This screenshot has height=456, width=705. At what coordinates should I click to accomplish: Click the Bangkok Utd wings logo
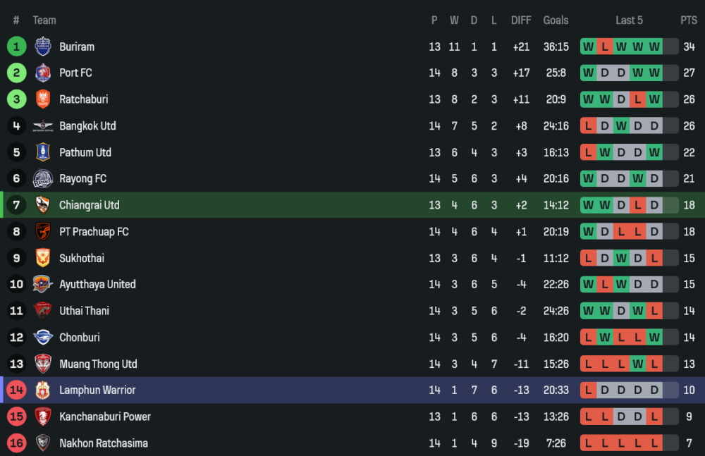(x=43, y=126)
